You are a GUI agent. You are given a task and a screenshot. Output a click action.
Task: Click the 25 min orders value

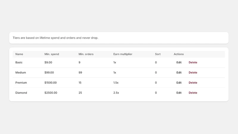(80, 93)
